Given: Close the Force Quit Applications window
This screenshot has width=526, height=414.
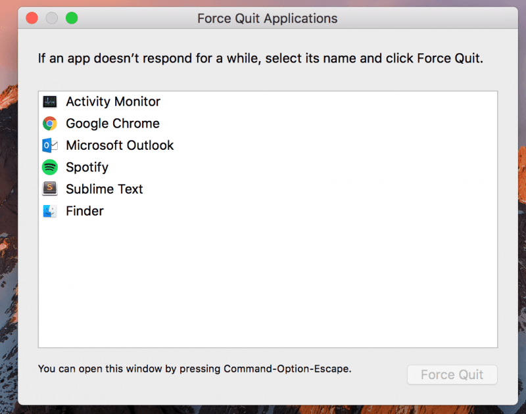Looking at the screenshot, I should (x=32, y=18).
